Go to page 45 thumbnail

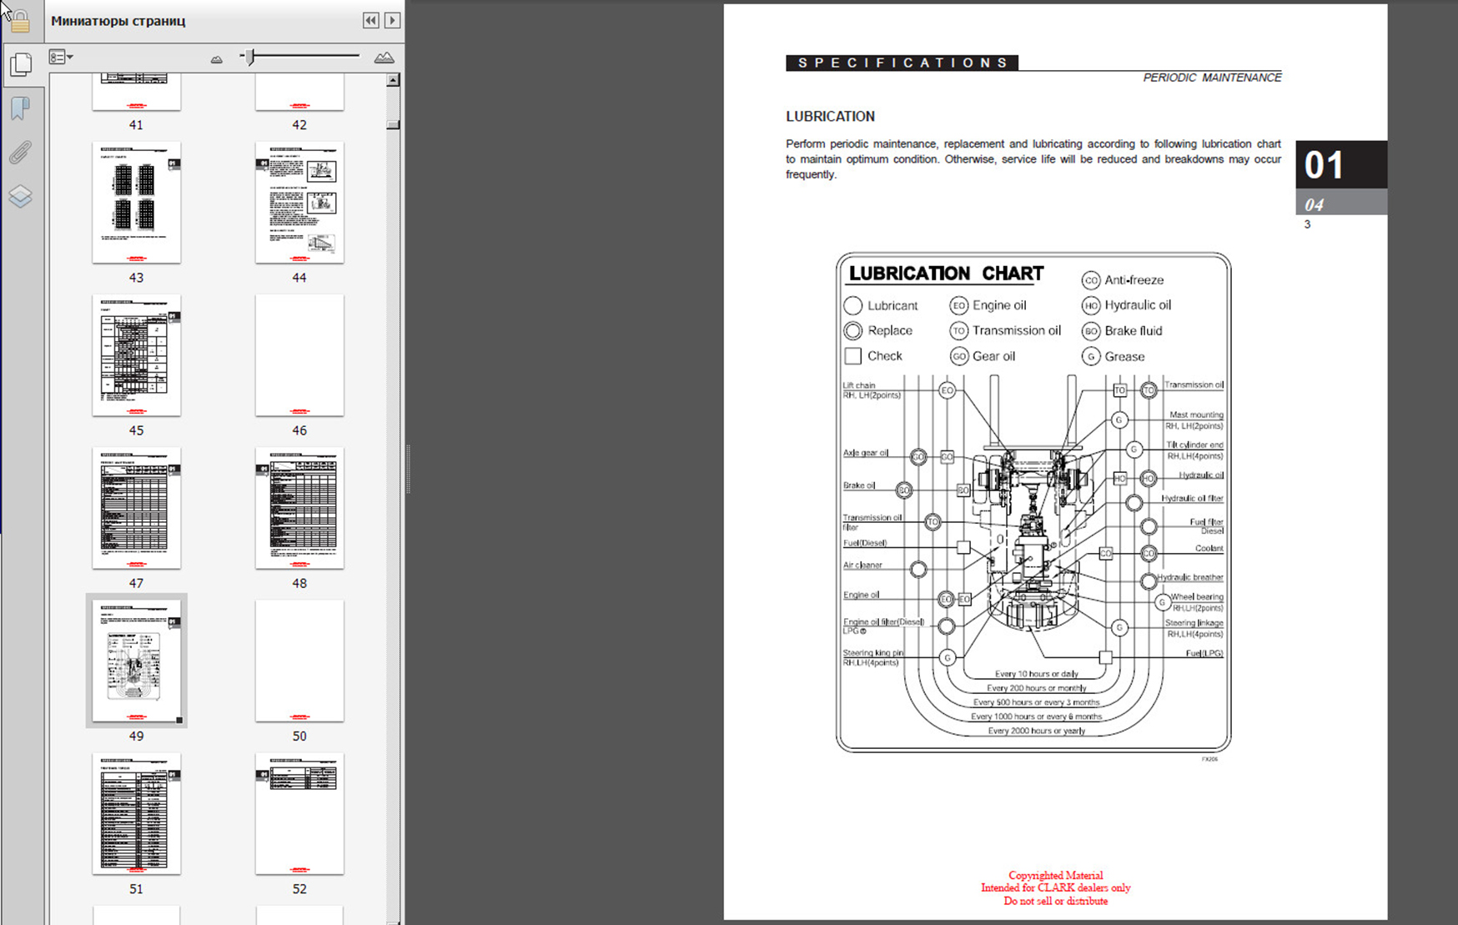click(x=136, y=355)
